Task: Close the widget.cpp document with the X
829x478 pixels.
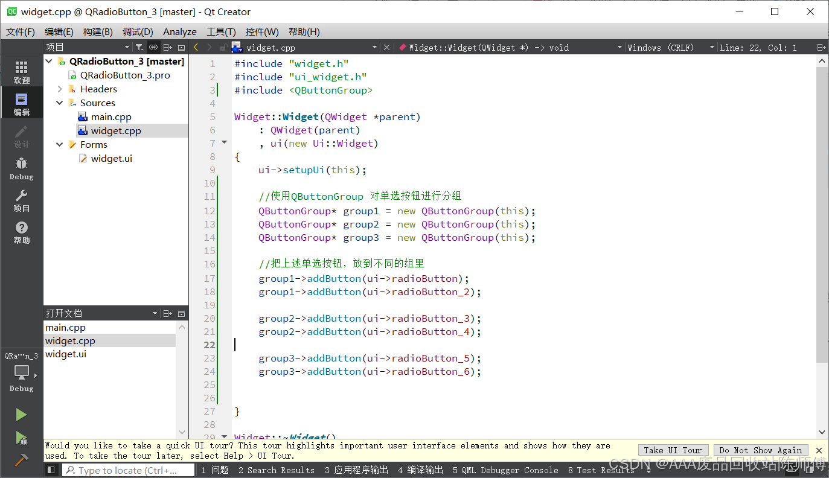Action: 386,47
